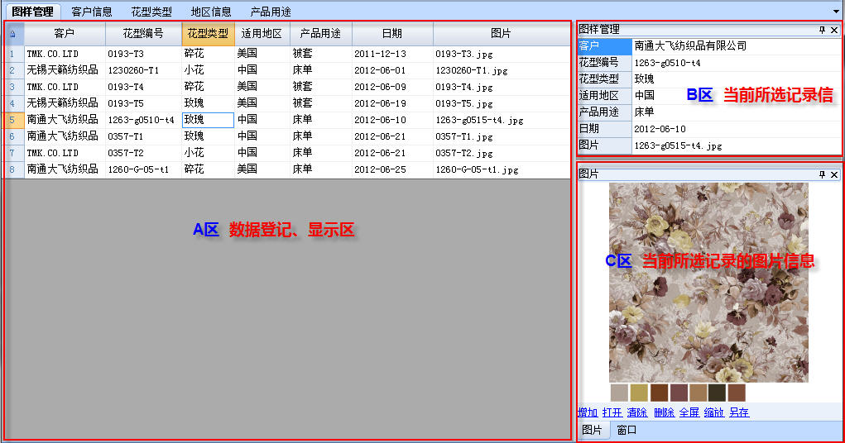Select row header number 5
Viewport: 845px width, 443px height.
13,120
